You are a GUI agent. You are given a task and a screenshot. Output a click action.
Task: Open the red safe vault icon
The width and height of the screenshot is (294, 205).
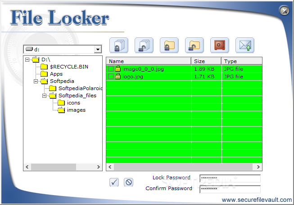(x=220, y=46)
